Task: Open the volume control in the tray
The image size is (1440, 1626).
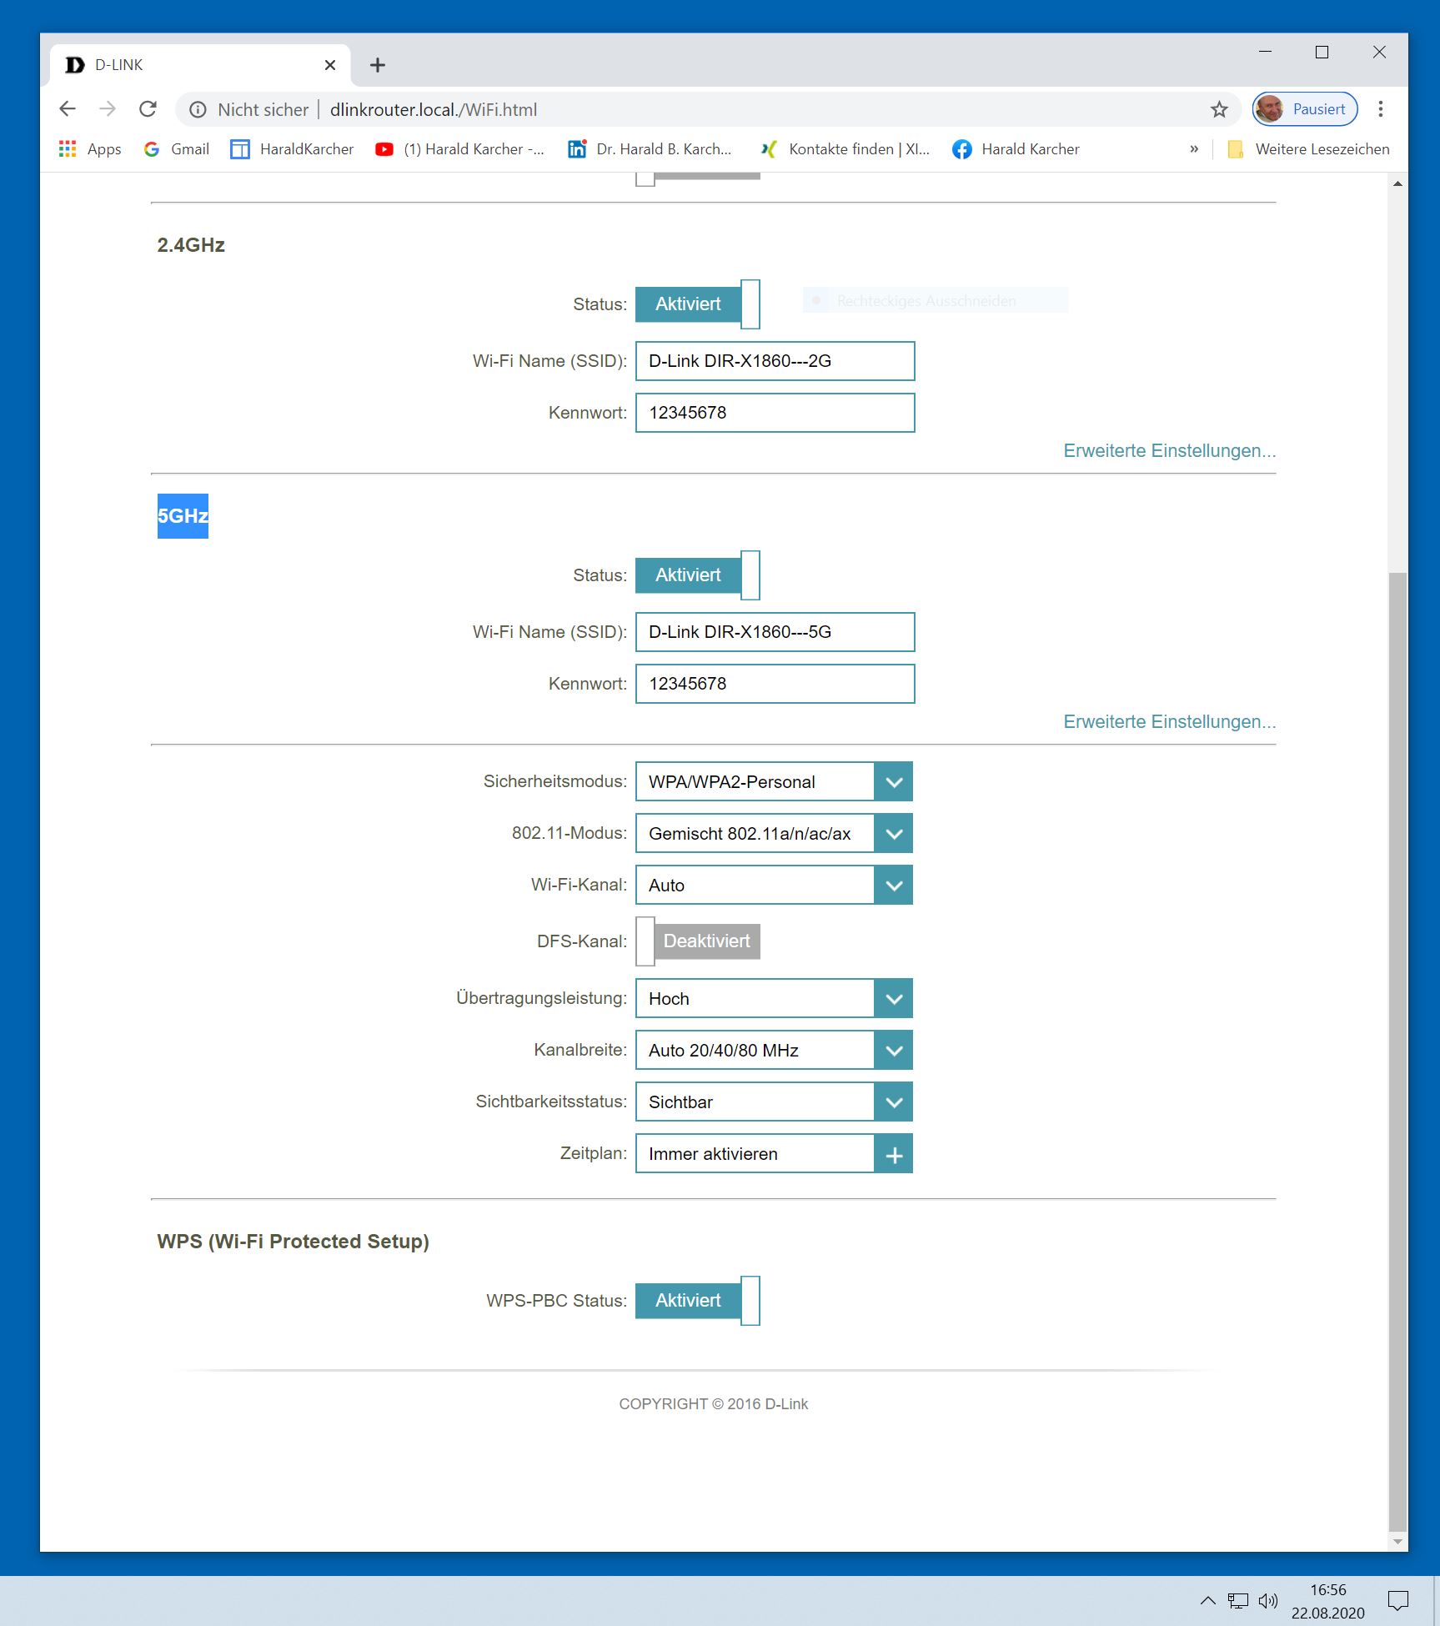Action: click(1268, 1600)
